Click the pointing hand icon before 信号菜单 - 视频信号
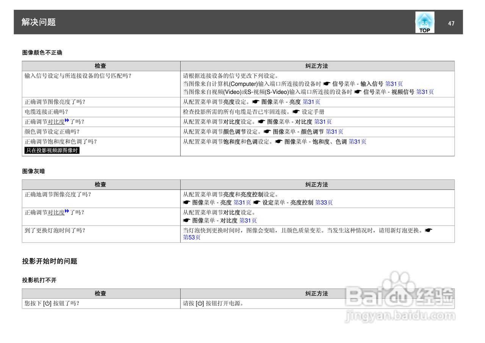The image size is (485, 343). 358,92
